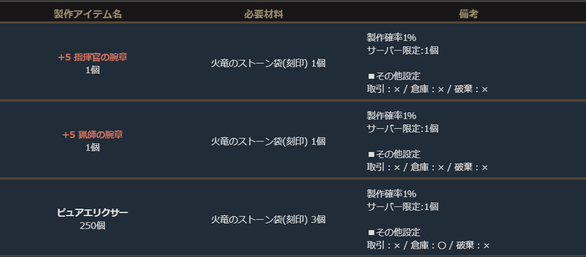586x257 pixels.
Task: Click the 製作アイテム名 column header
Action: tap(88, 14)
